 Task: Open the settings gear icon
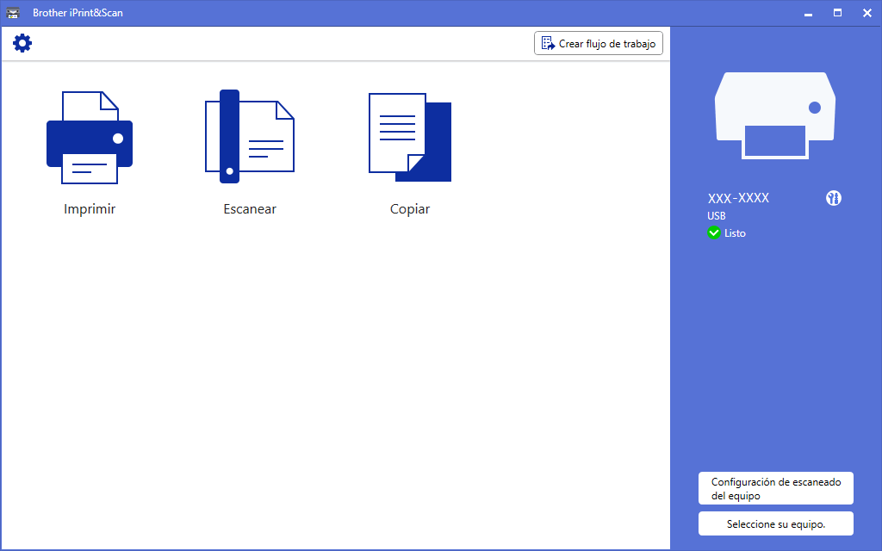click(x=22, y=43)
